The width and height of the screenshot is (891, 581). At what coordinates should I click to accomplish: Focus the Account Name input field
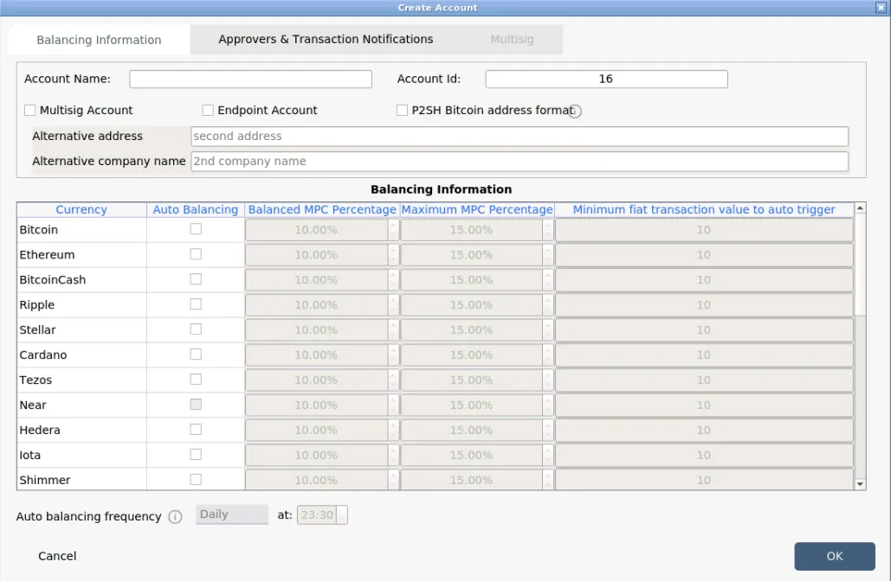[x=250, y=79]
